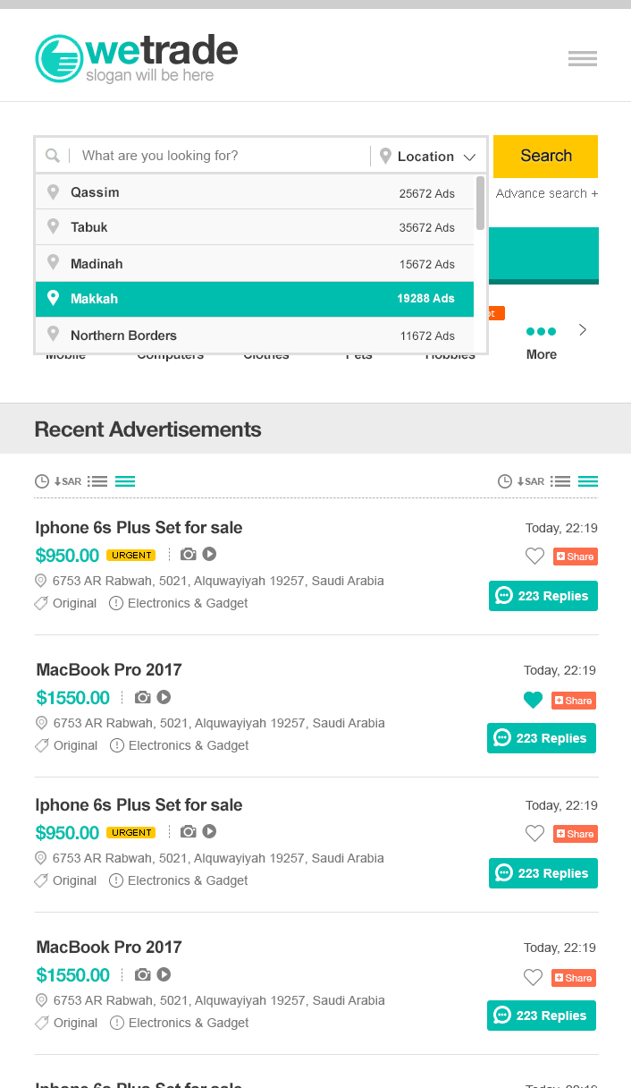Unfavorite the first MacBook Pro 2017 listing
The image size is (631, 1088).
pos(533,701)
